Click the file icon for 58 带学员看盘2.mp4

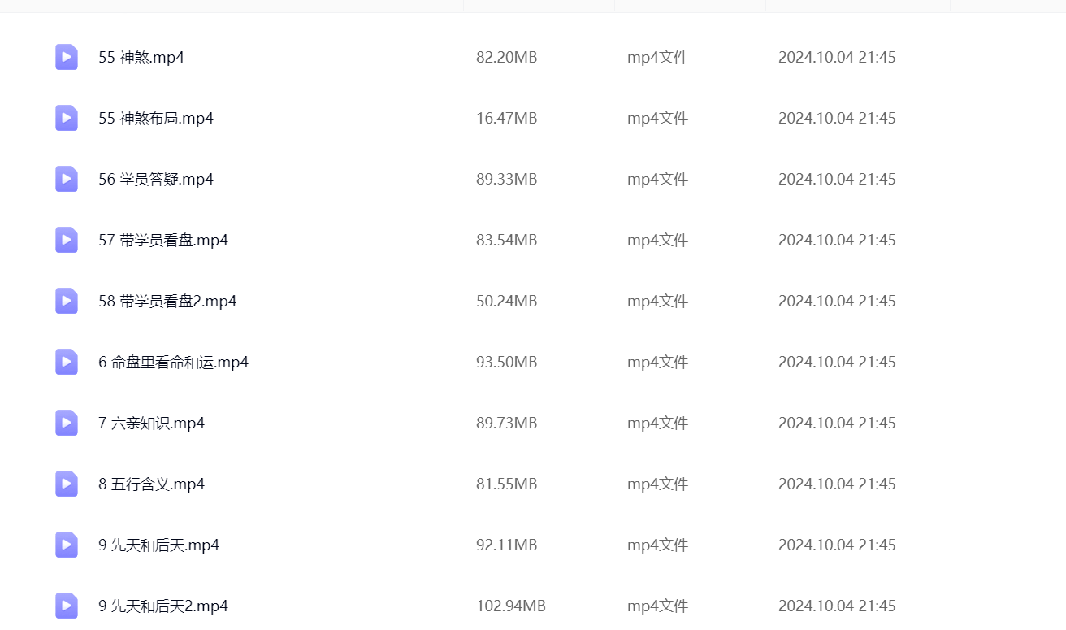67,301
